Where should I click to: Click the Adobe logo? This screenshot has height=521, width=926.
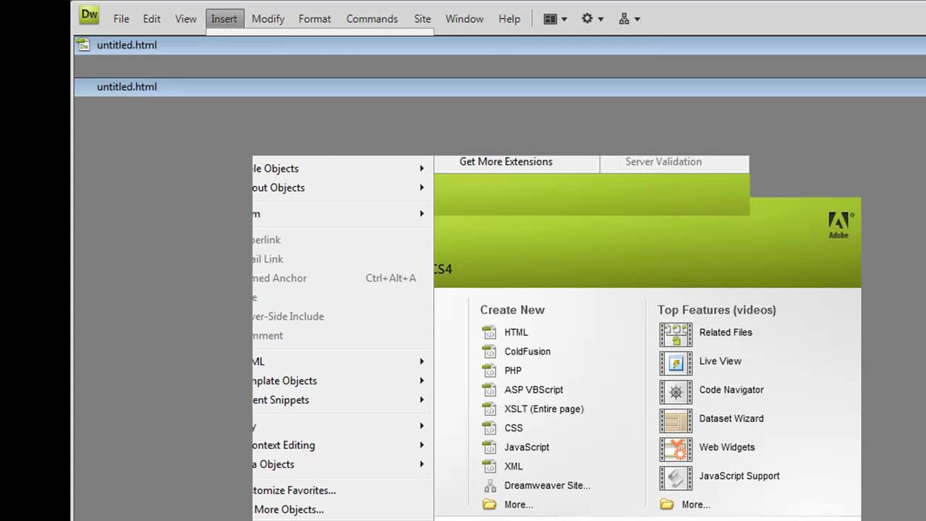841,225
